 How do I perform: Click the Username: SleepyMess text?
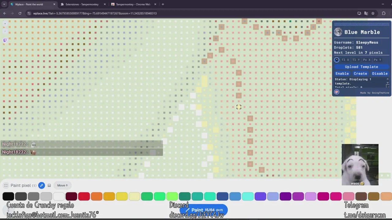(356, 42)
